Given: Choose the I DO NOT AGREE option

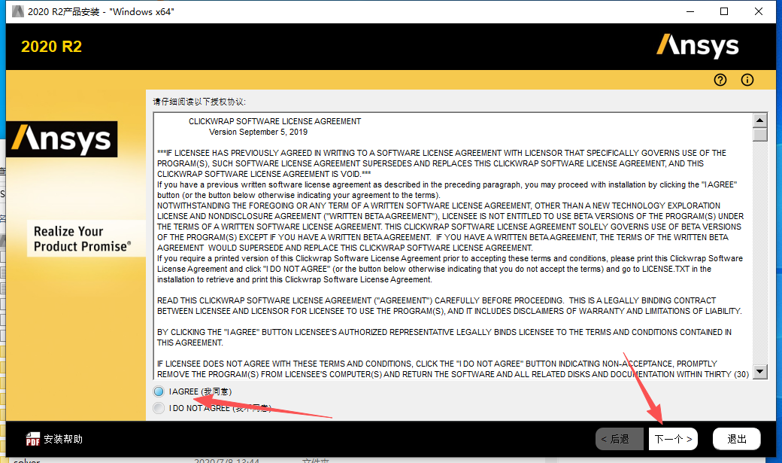Looking at the screenshot, I should point(159,408).
